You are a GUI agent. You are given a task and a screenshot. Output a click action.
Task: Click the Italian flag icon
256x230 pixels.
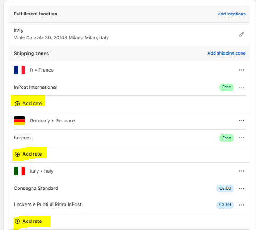click(19, 171)
